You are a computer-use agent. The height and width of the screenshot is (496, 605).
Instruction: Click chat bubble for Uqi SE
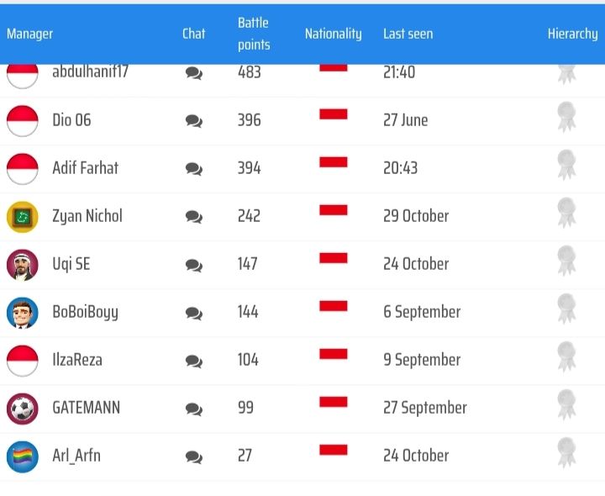coord(194,265)
